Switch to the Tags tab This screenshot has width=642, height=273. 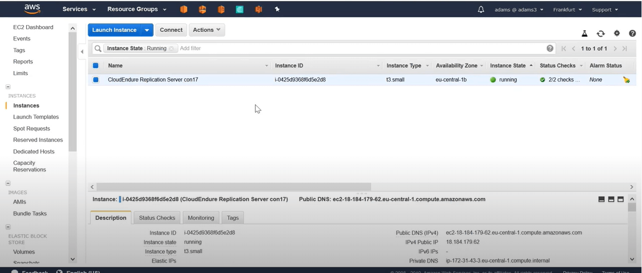[233, 218]
